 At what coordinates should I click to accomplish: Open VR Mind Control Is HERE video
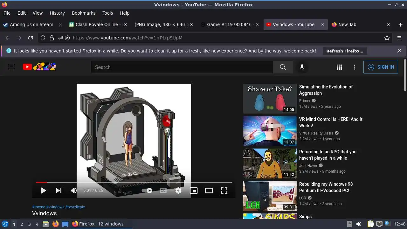point(331,122)
